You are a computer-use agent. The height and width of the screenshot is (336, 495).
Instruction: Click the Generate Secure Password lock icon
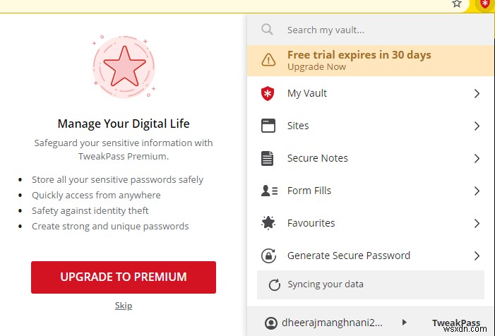[268, 256]
